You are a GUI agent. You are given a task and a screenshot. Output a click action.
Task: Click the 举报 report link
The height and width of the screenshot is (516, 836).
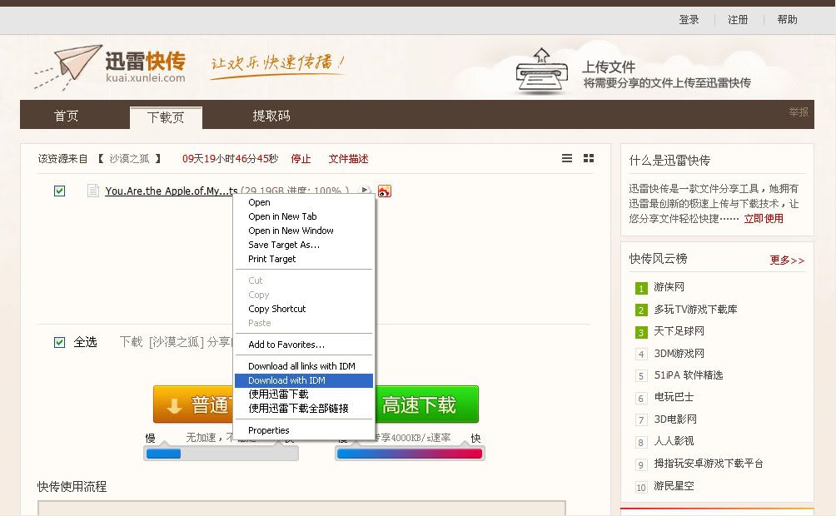click(799, 112)
